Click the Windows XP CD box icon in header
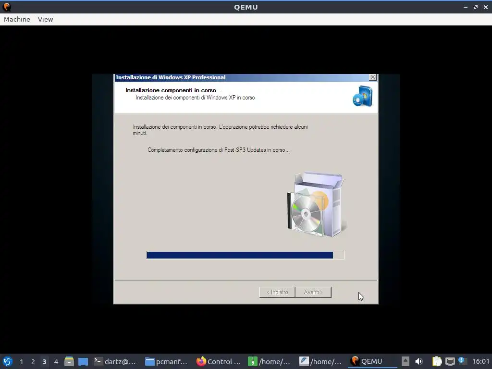The height and width of the screenshot is (369, 492). (x=362, y=96)
